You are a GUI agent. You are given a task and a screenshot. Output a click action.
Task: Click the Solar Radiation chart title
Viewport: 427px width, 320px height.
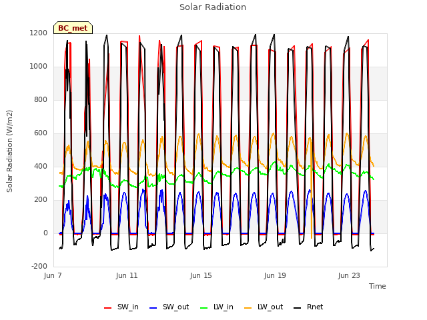point(213,7)
